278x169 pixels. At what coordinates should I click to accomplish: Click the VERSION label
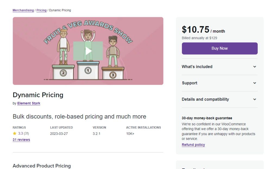click(x=99, y=127)
